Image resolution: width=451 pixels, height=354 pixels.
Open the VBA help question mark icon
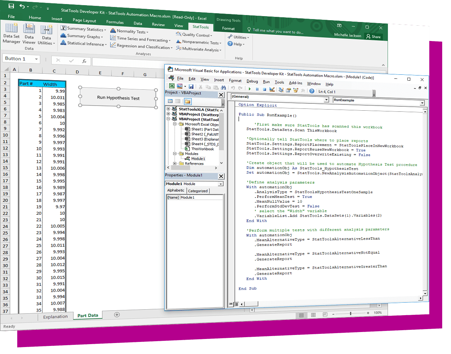(312, 91)
